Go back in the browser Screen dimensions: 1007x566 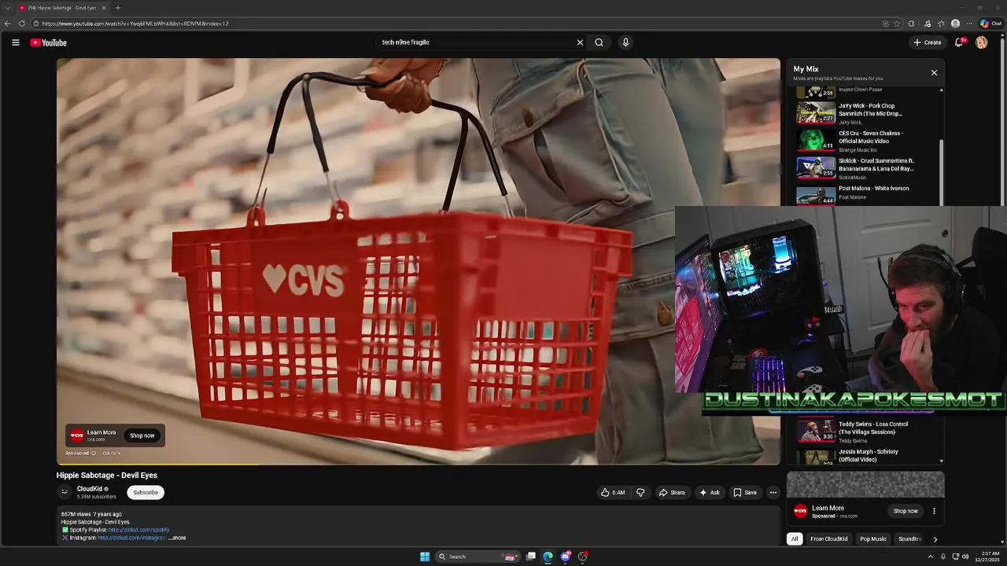pos(8,24)
